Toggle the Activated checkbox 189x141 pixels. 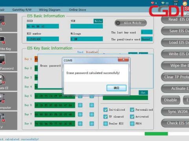click(x=132, y=116)
